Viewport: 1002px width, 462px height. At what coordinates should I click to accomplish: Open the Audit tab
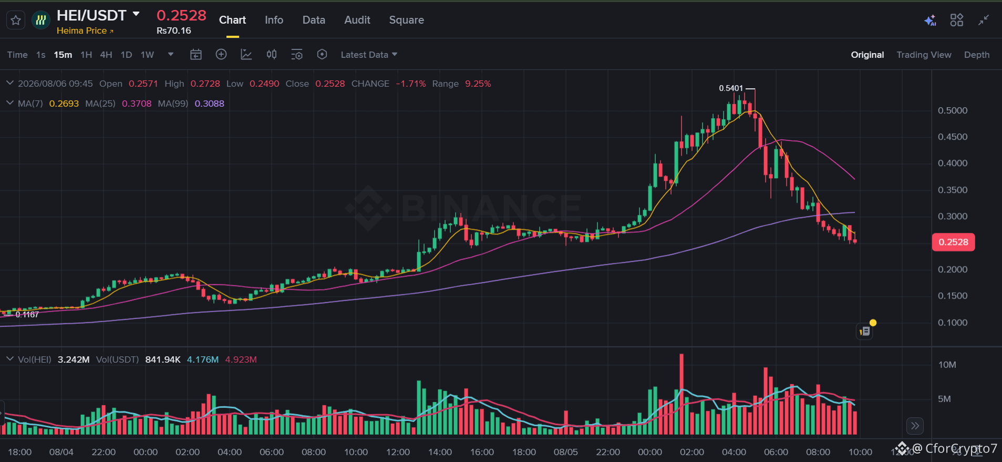pos(357,20)
